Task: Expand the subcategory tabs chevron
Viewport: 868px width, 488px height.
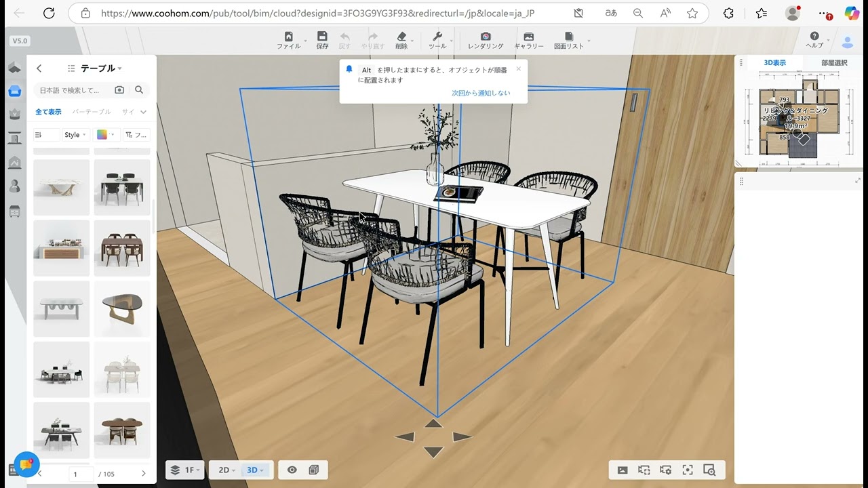Action: click(x=143, y=112)
